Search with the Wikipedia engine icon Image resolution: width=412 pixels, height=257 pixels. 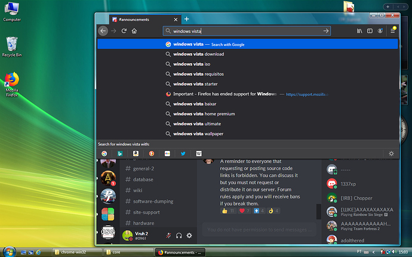199,153
